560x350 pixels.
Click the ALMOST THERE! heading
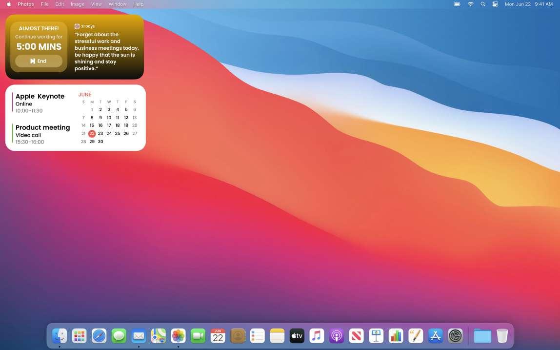coord(39,29)
